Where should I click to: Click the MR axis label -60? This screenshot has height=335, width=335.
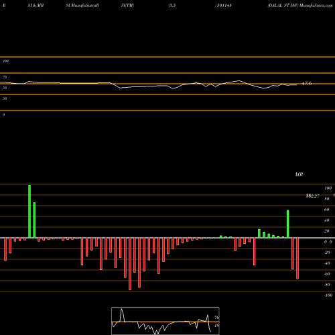coord(327,274)
